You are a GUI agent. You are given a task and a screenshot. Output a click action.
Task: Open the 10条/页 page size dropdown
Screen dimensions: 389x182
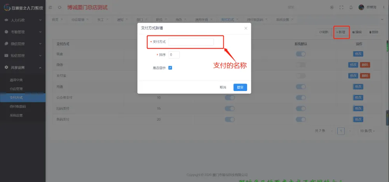(x=368, y=131)
